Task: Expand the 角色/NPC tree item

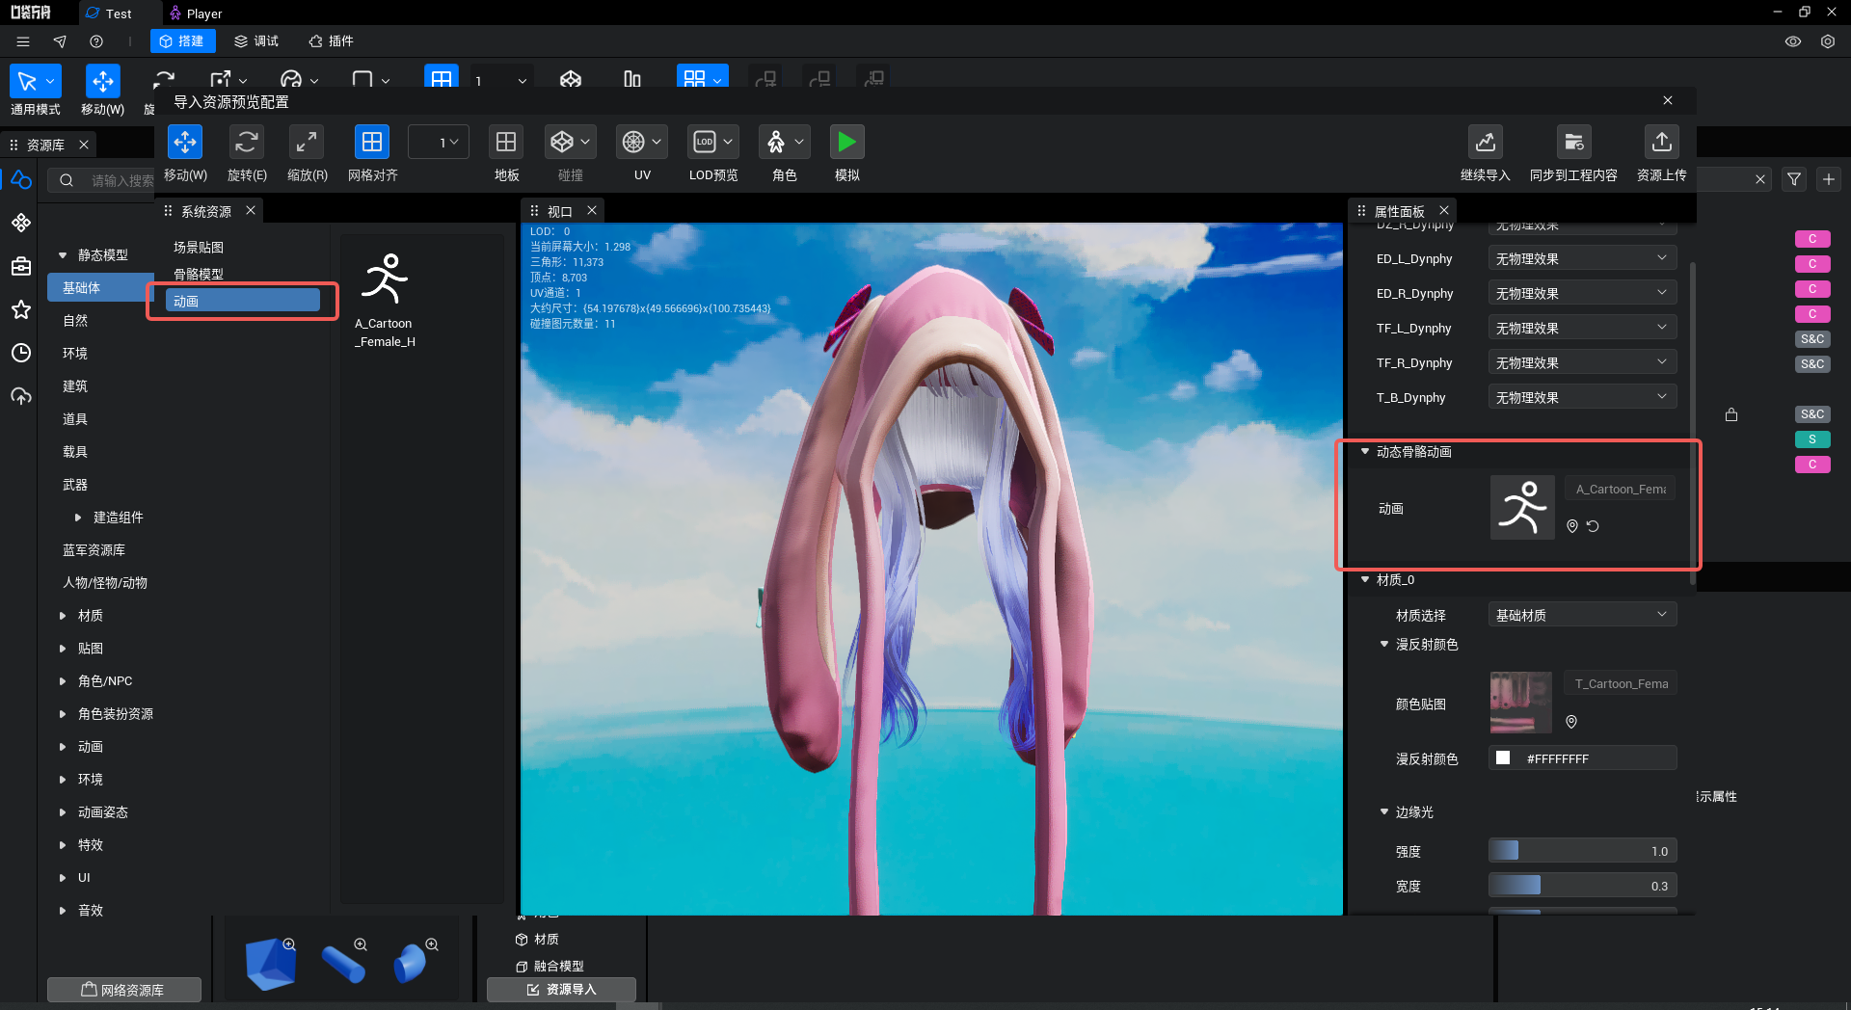Action: [x=64, y=681]
